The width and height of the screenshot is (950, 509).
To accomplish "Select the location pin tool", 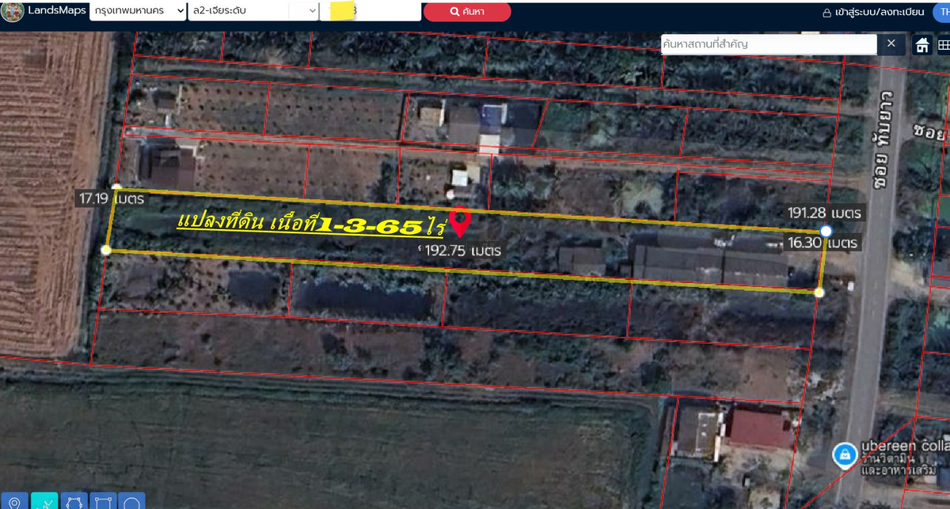I will point(13,502).
